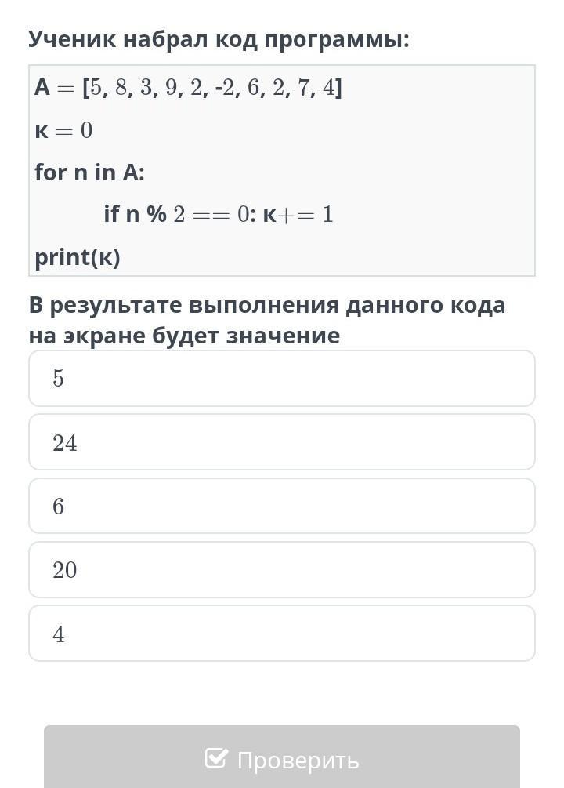This screenshot has width=564, height=788.
Task: Click the "print(к)" code line
Action: [x=78, y=257]
